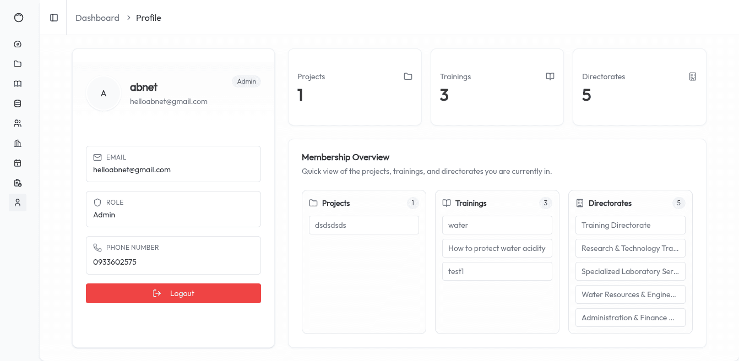Click the app logo at sidebar top

point(19,18)
